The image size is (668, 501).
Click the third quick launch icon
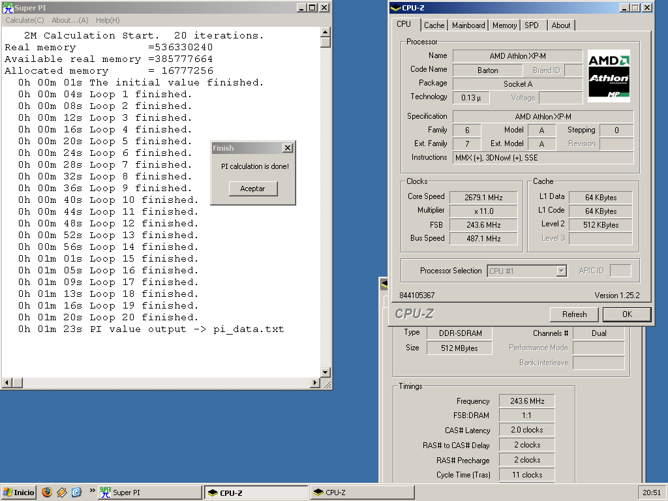coord(76,493)
